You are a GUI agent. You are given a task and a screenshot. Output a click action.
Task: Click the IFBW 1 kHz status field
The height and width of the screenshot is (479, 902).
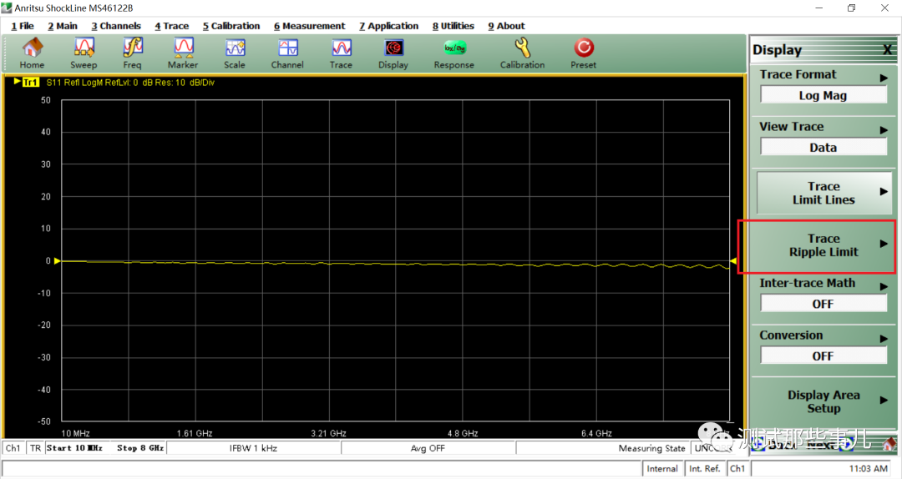click(x=253, y=448)
